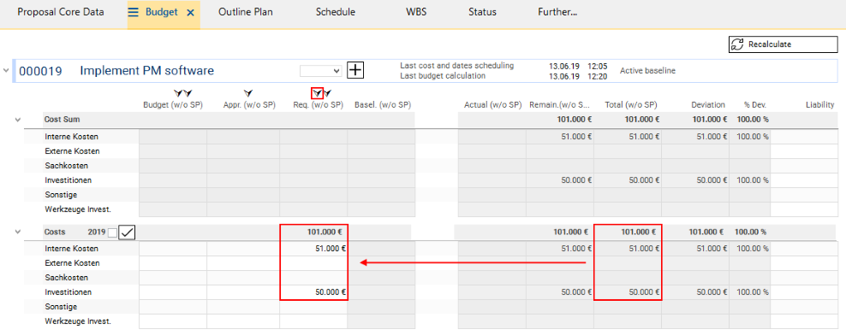Click the arrow icon above Appr. (w/o SP)
This screenshot has width=846, height=335.
pos(248,94)
